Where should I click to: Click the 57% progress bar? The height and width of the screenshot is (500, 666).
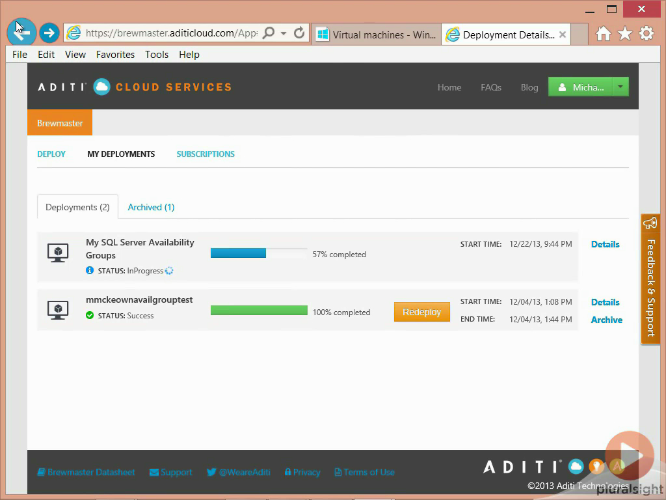click(259, 253)
